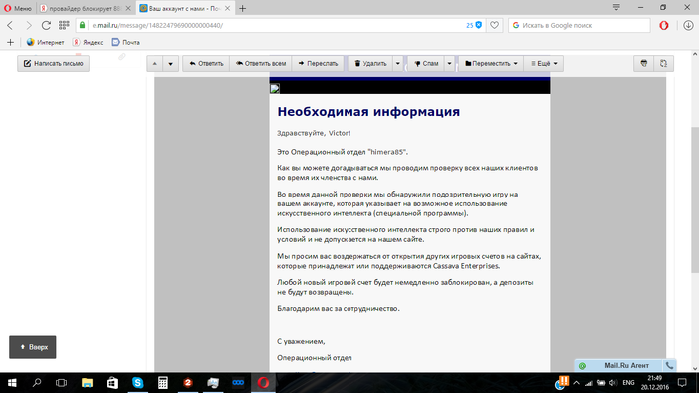Open the Переместить dropdown

tap(491, 63)
